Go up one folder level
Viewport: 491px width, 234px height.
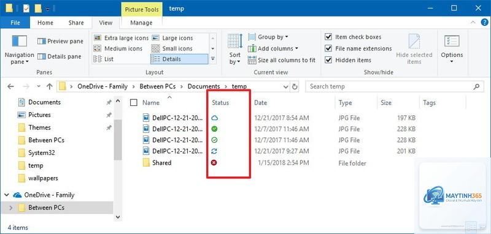(50, 86)
